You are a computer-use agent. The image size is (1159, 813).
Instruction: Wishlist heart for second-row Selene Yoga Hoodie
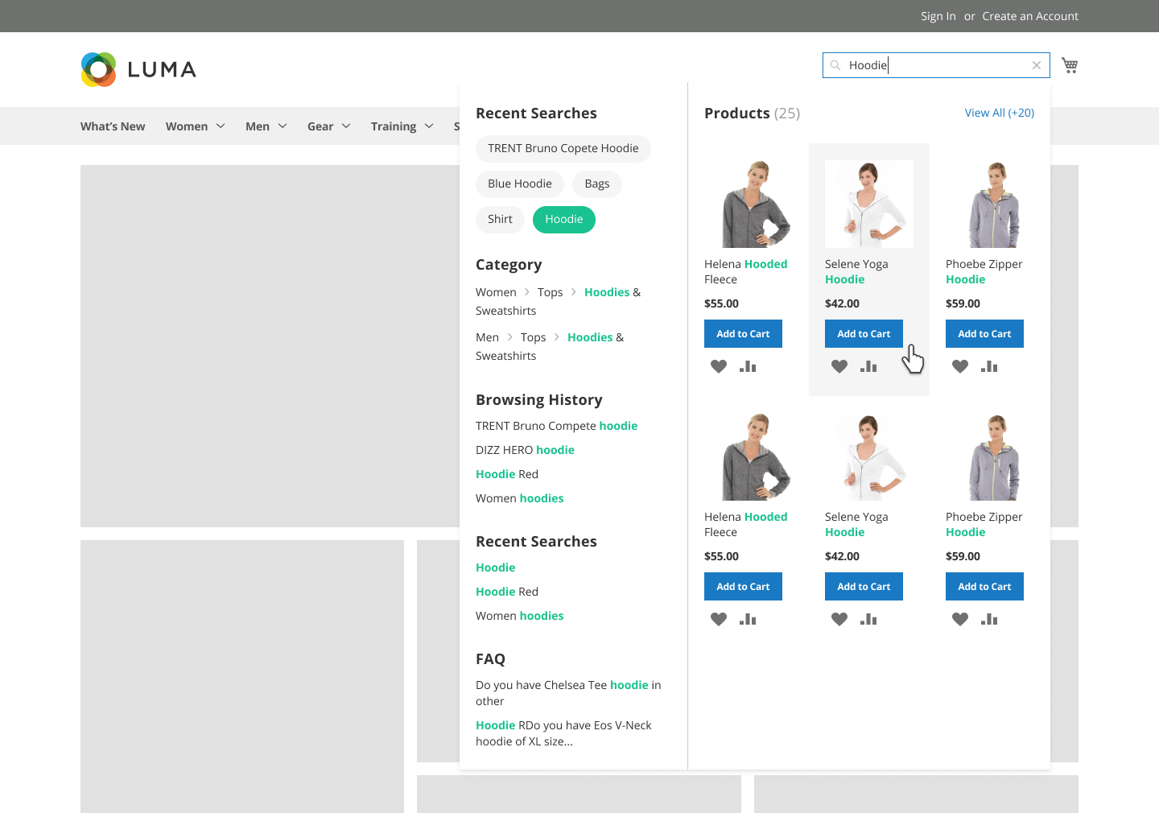coord(839,619)
